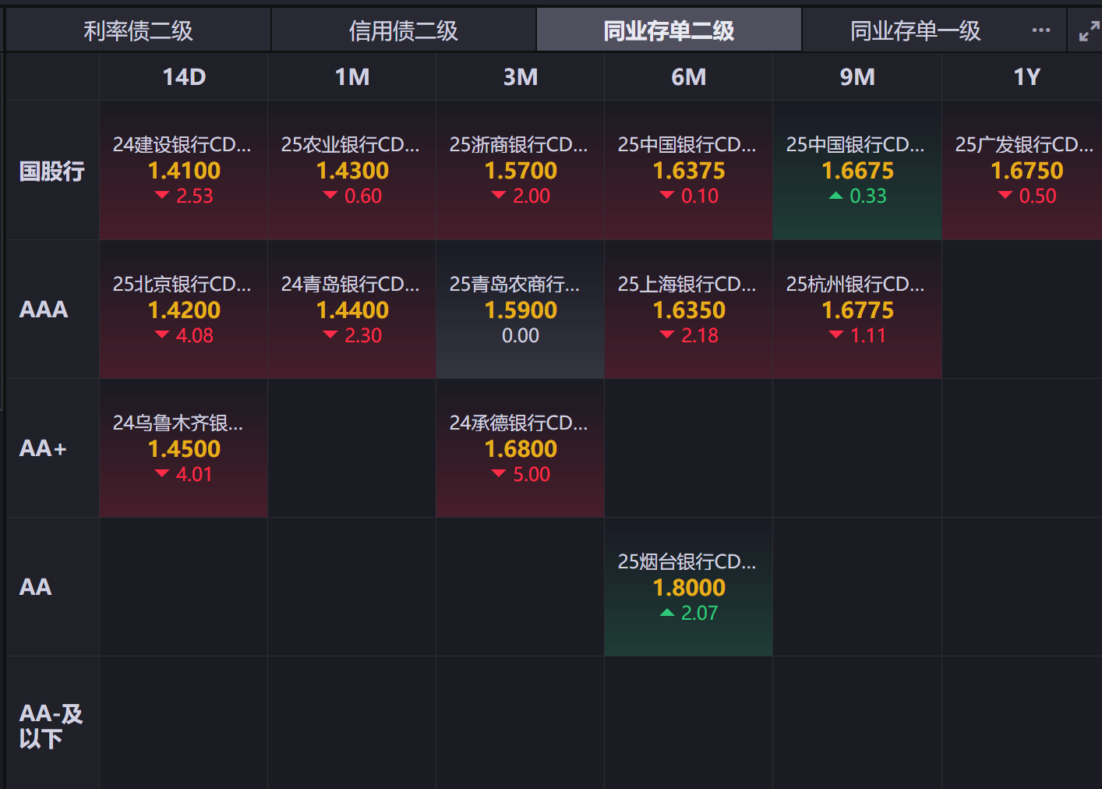Open 25中国银行CD cell at 1.6675
1102x789 pixels.
(857, 170)
